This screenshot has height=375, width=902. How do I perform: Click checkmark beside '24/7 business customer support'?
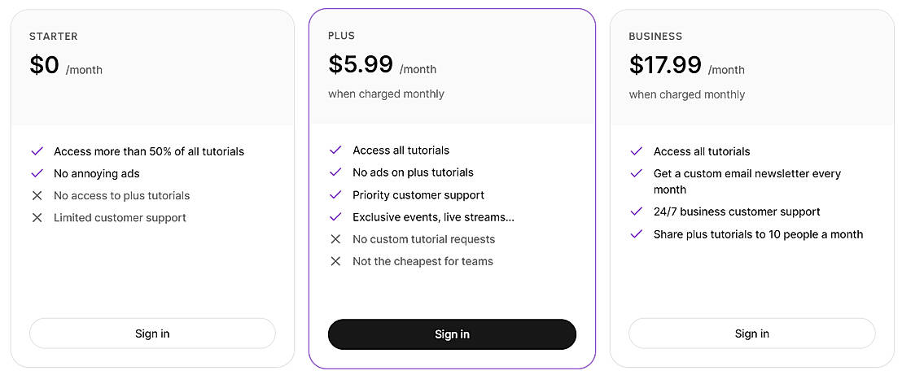(637, 211)
